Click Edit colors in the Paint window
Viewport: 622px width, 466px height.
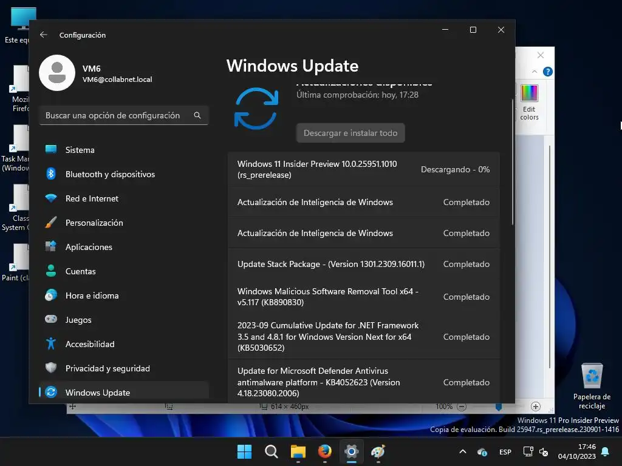529,102
